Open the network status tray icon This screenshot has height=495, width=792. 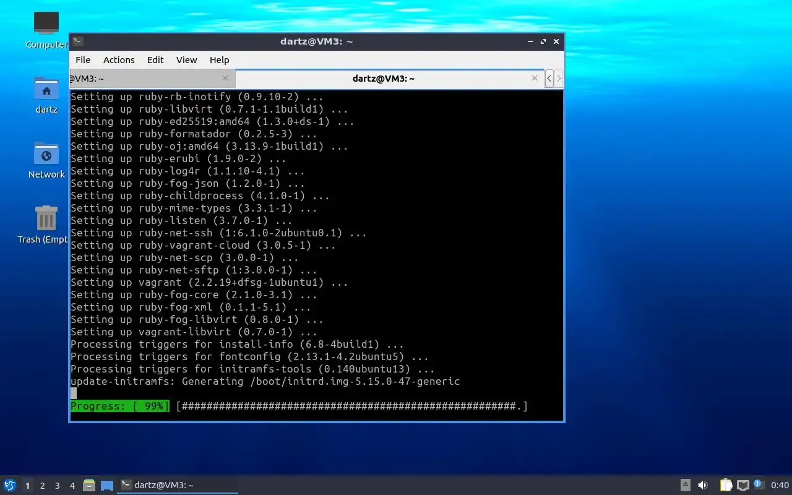743,485
